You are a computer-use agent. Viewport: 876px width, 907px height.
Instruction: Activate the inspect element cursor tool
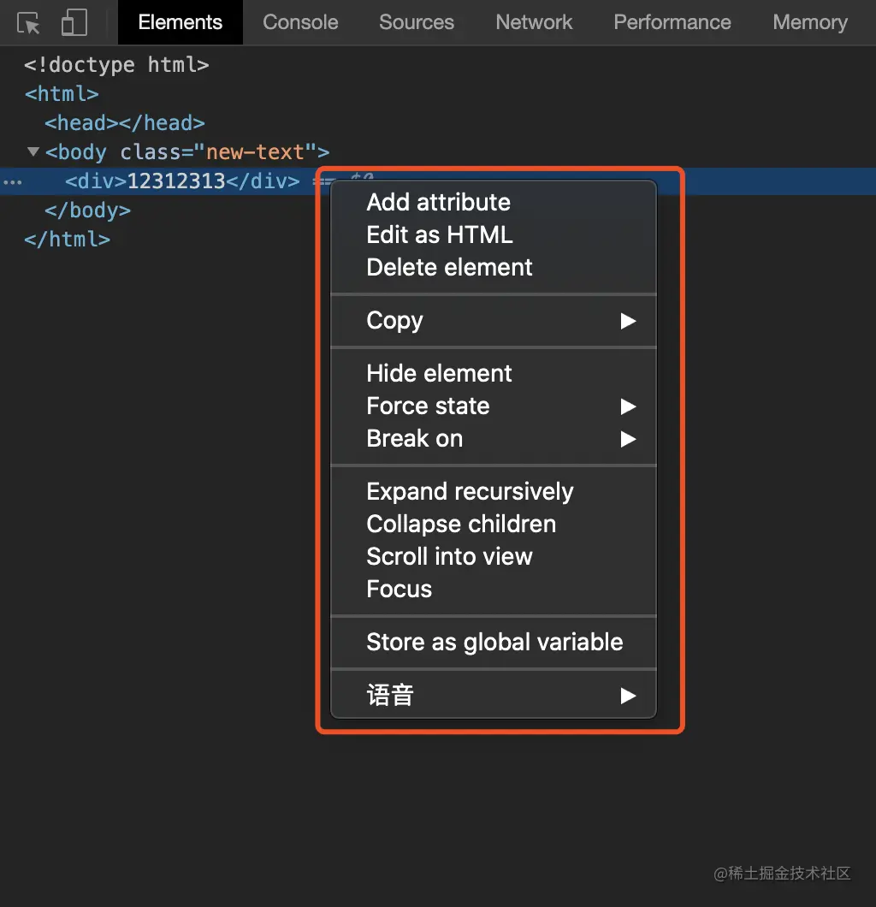click(x=28, y=22)
